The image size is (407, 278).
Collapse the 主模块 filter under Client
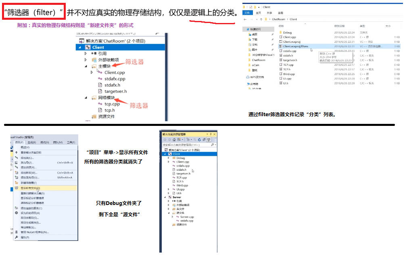86,66
